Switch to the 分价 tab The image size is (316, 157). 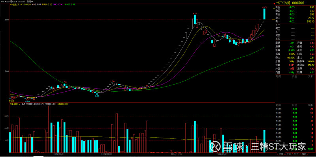click(x=288, y=154)
